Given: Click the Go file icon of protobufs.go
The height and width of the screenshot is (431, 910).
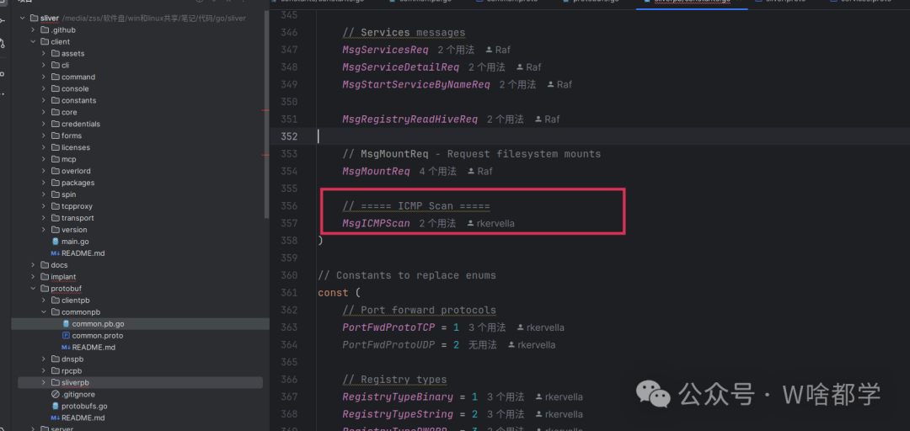Looking at the screenshot, I should coord(55,406).
